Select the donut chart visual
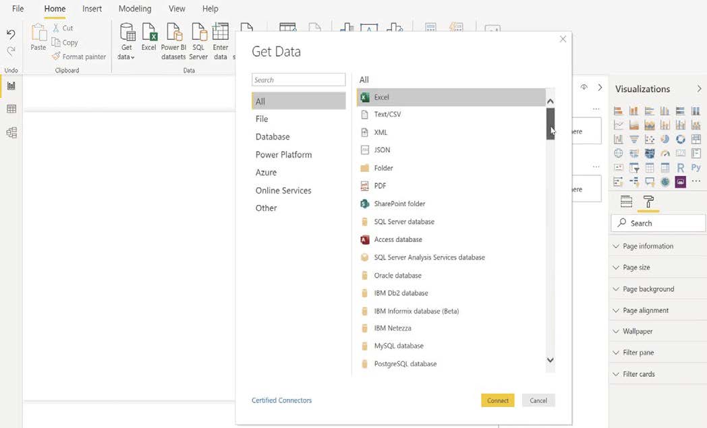 pyautogui.click(x=681, y=140)
